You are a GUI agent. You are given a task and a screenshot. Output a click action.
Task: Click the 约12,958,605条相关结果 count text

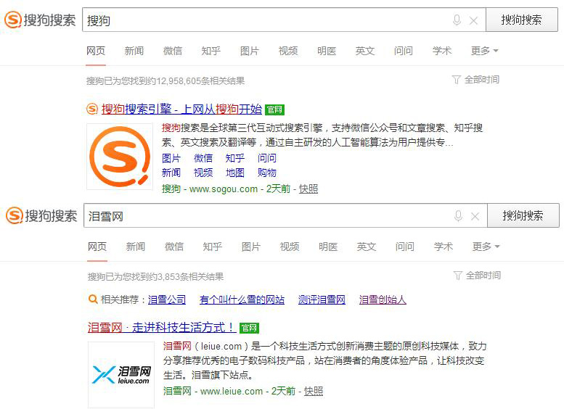coord(197,81)
